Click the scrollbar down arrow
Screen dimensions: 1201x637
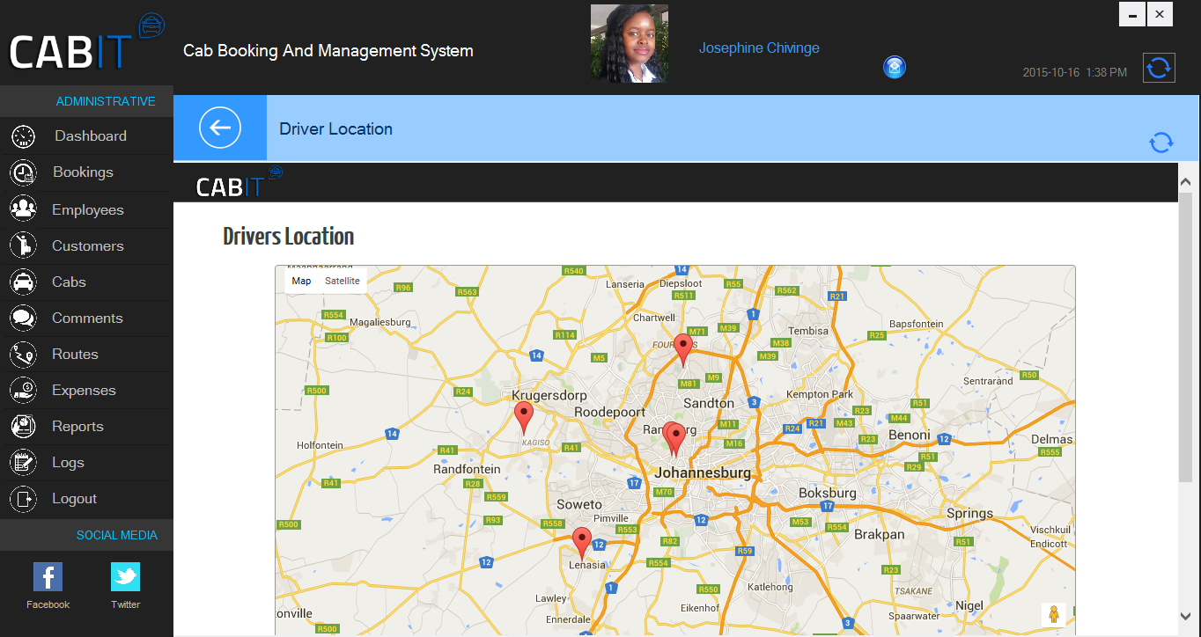pyautogui.click(x=1185, y=615)
